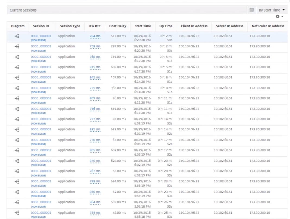This screenshot has width=290, height=219.
Task: Expand the By Start Time dropdown
Action: tap(272, 10)
